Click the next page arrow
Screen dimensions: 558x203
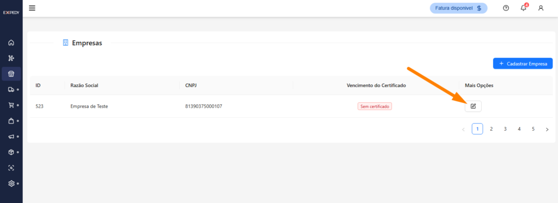(x=547, y=130)
